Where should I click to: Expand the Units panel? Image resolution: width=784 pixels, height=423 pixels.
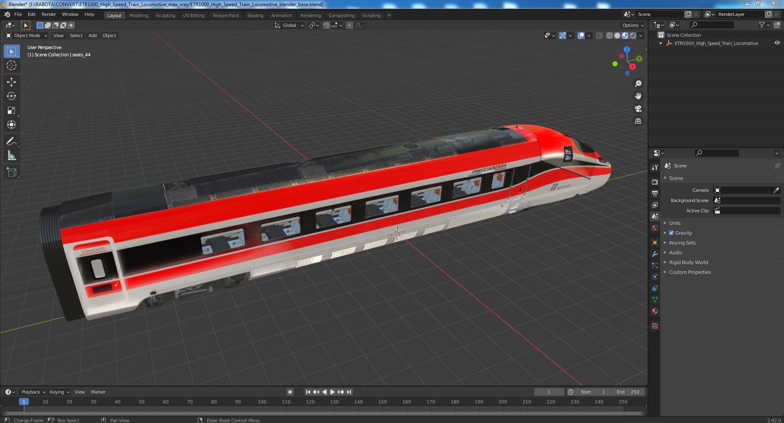point(665,223)
